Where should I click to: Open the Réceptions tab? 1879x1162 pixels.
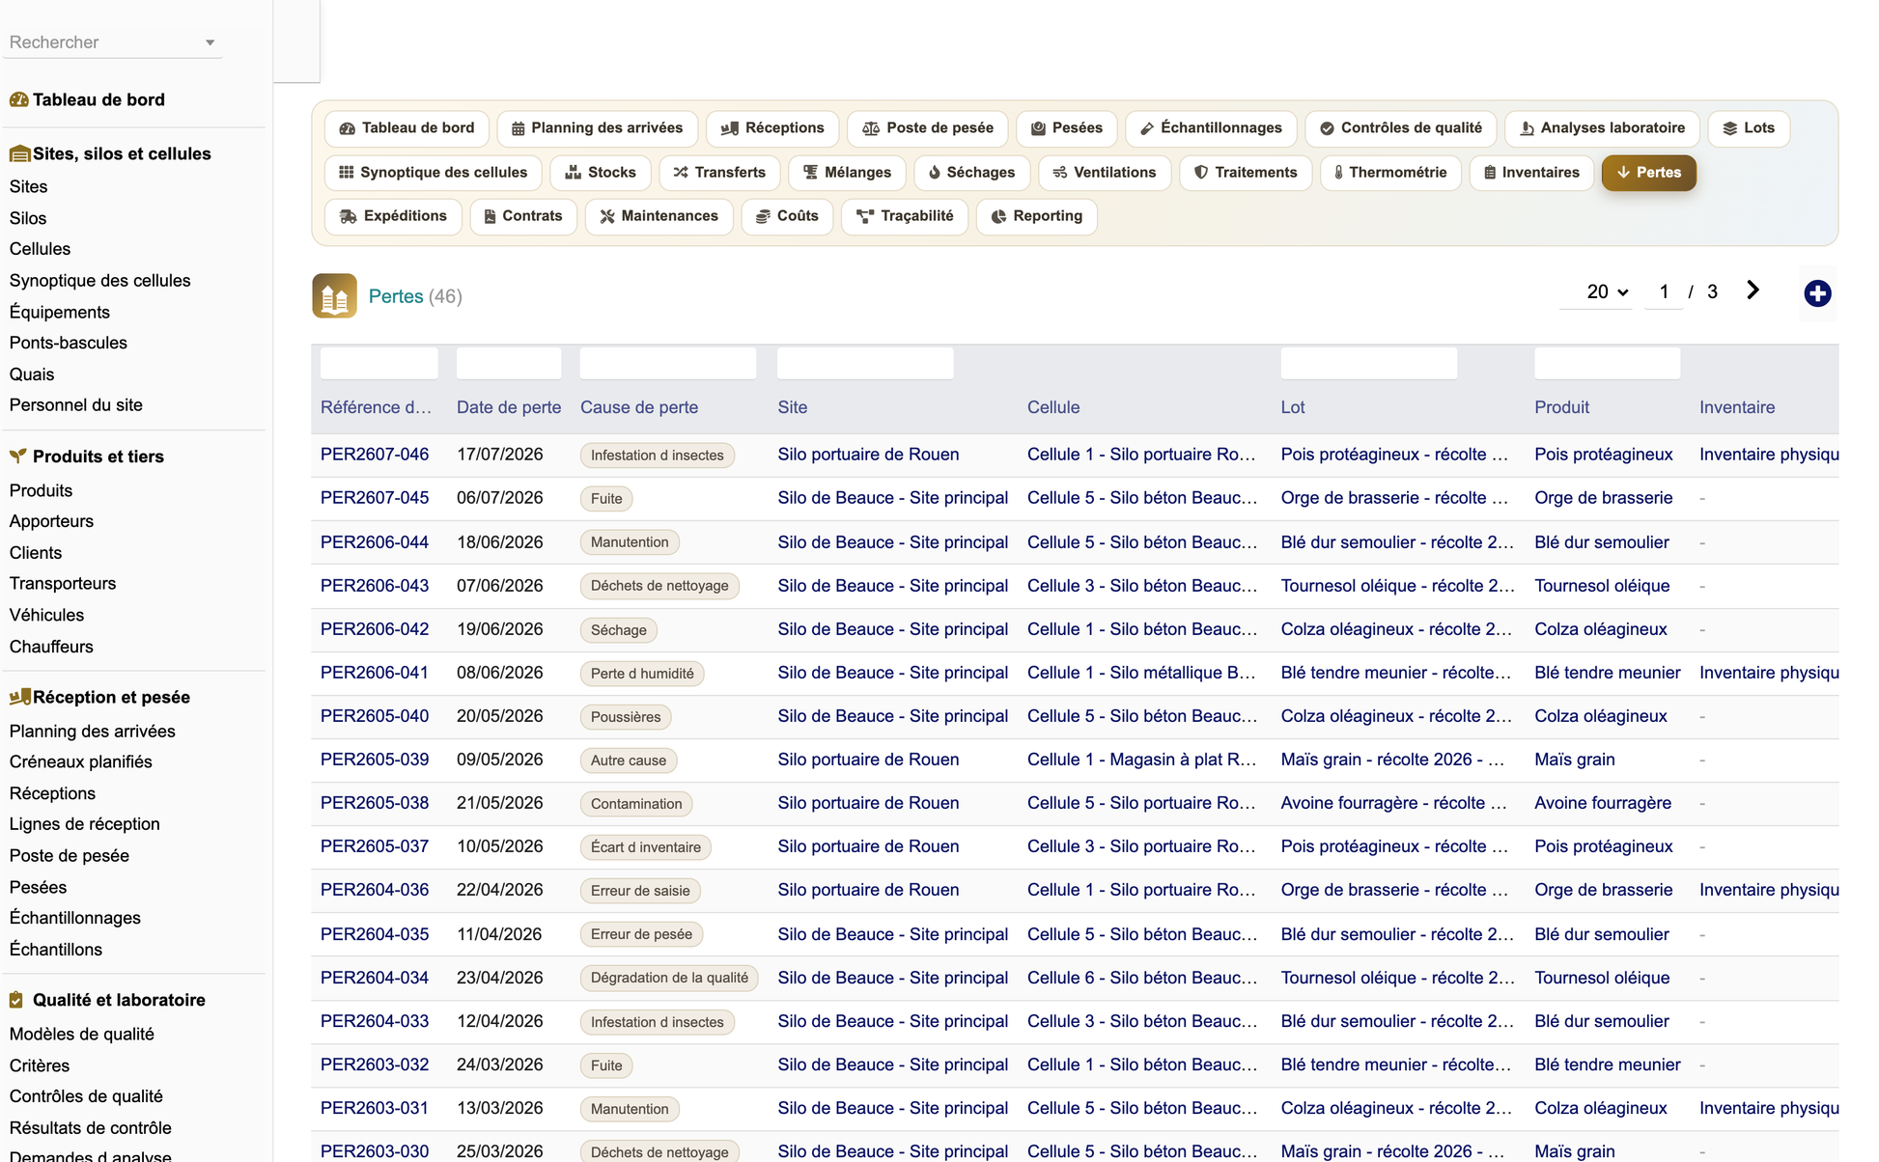click(x=772, y=128)
